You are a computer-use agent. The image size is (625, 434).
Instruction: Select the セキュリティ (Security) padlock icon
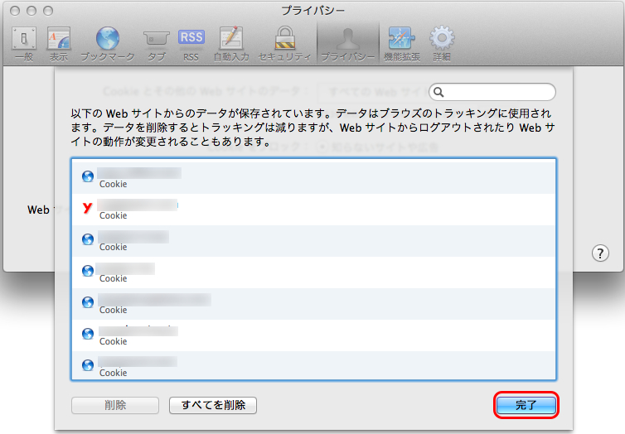pyautogui.click(x=284, y=43)
